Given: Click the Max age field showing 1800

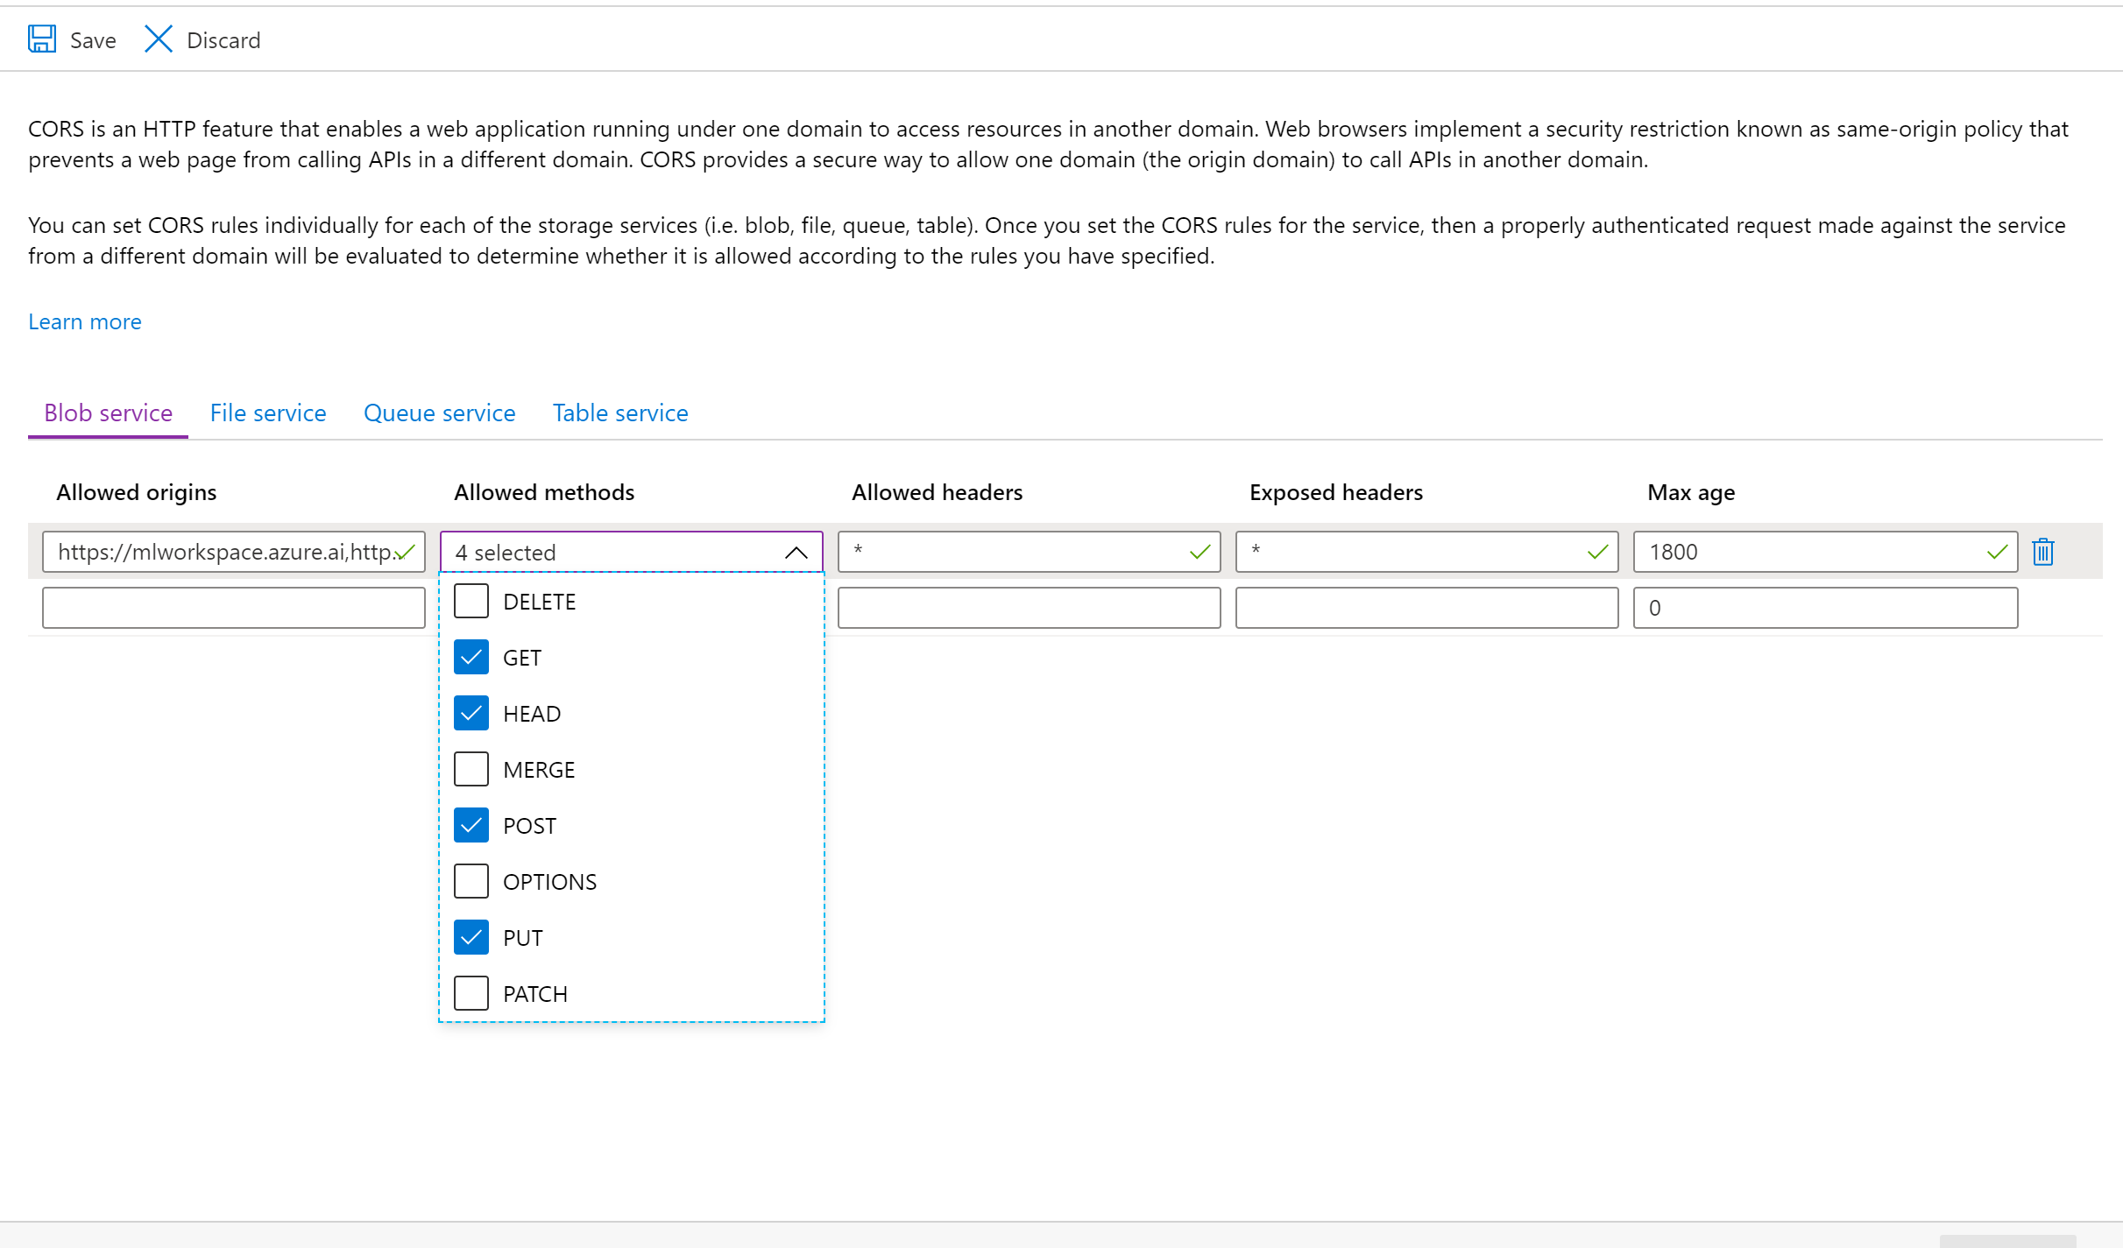Looking at the screenshot, I should pos(1814,553).
